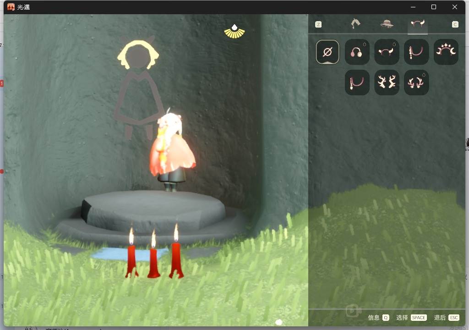This screenshot has height=330, width=469.
Task: Click the character standing on the stone
Action: 173,151
